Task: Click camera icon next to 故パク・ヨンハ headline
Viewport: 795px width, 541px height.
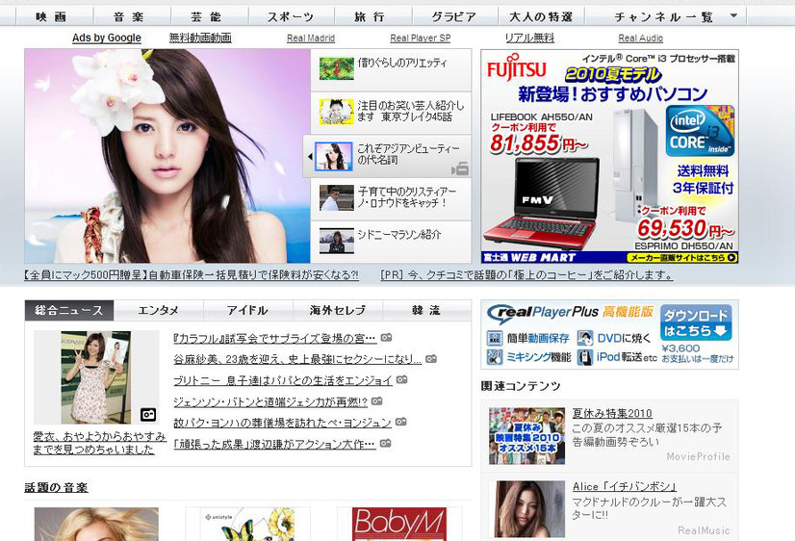Action: pos(401,422)
